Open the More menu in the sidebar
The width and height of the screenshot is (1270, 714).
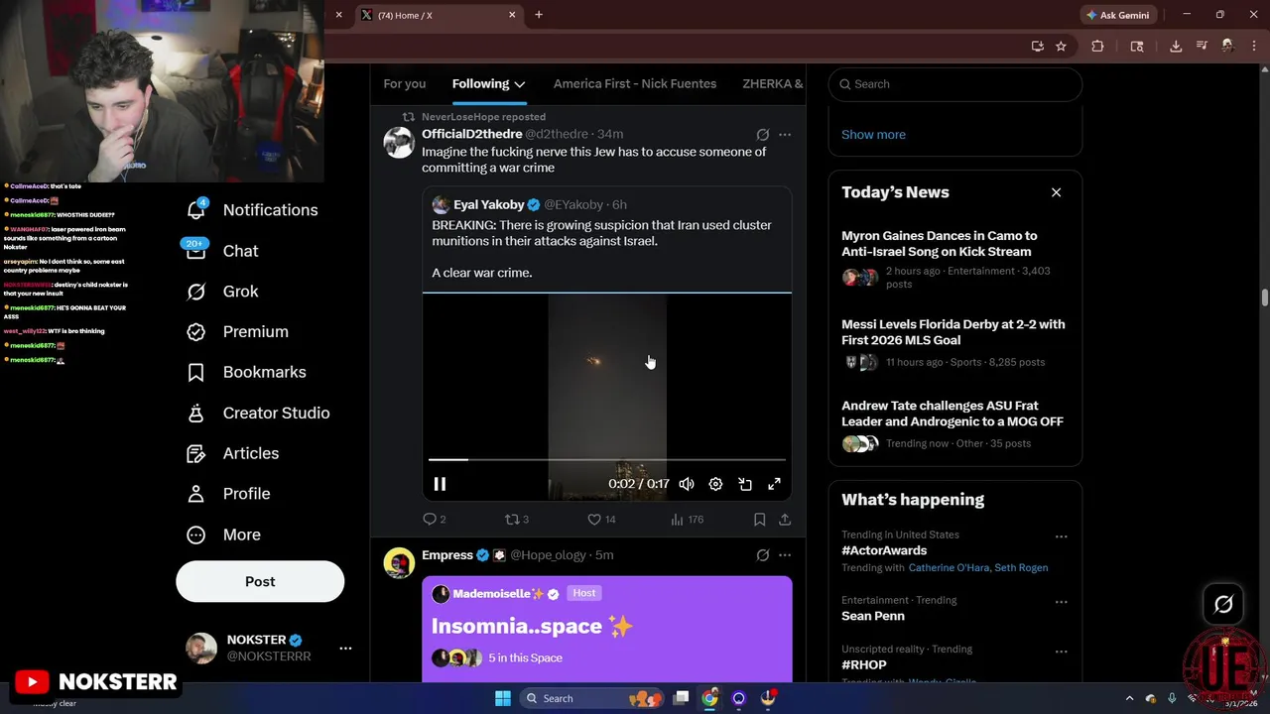coord(224,535)
